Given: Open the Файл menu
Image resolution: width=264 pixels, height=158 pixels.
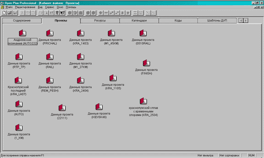Looking at the screenshot, I should tap(9, 7).
